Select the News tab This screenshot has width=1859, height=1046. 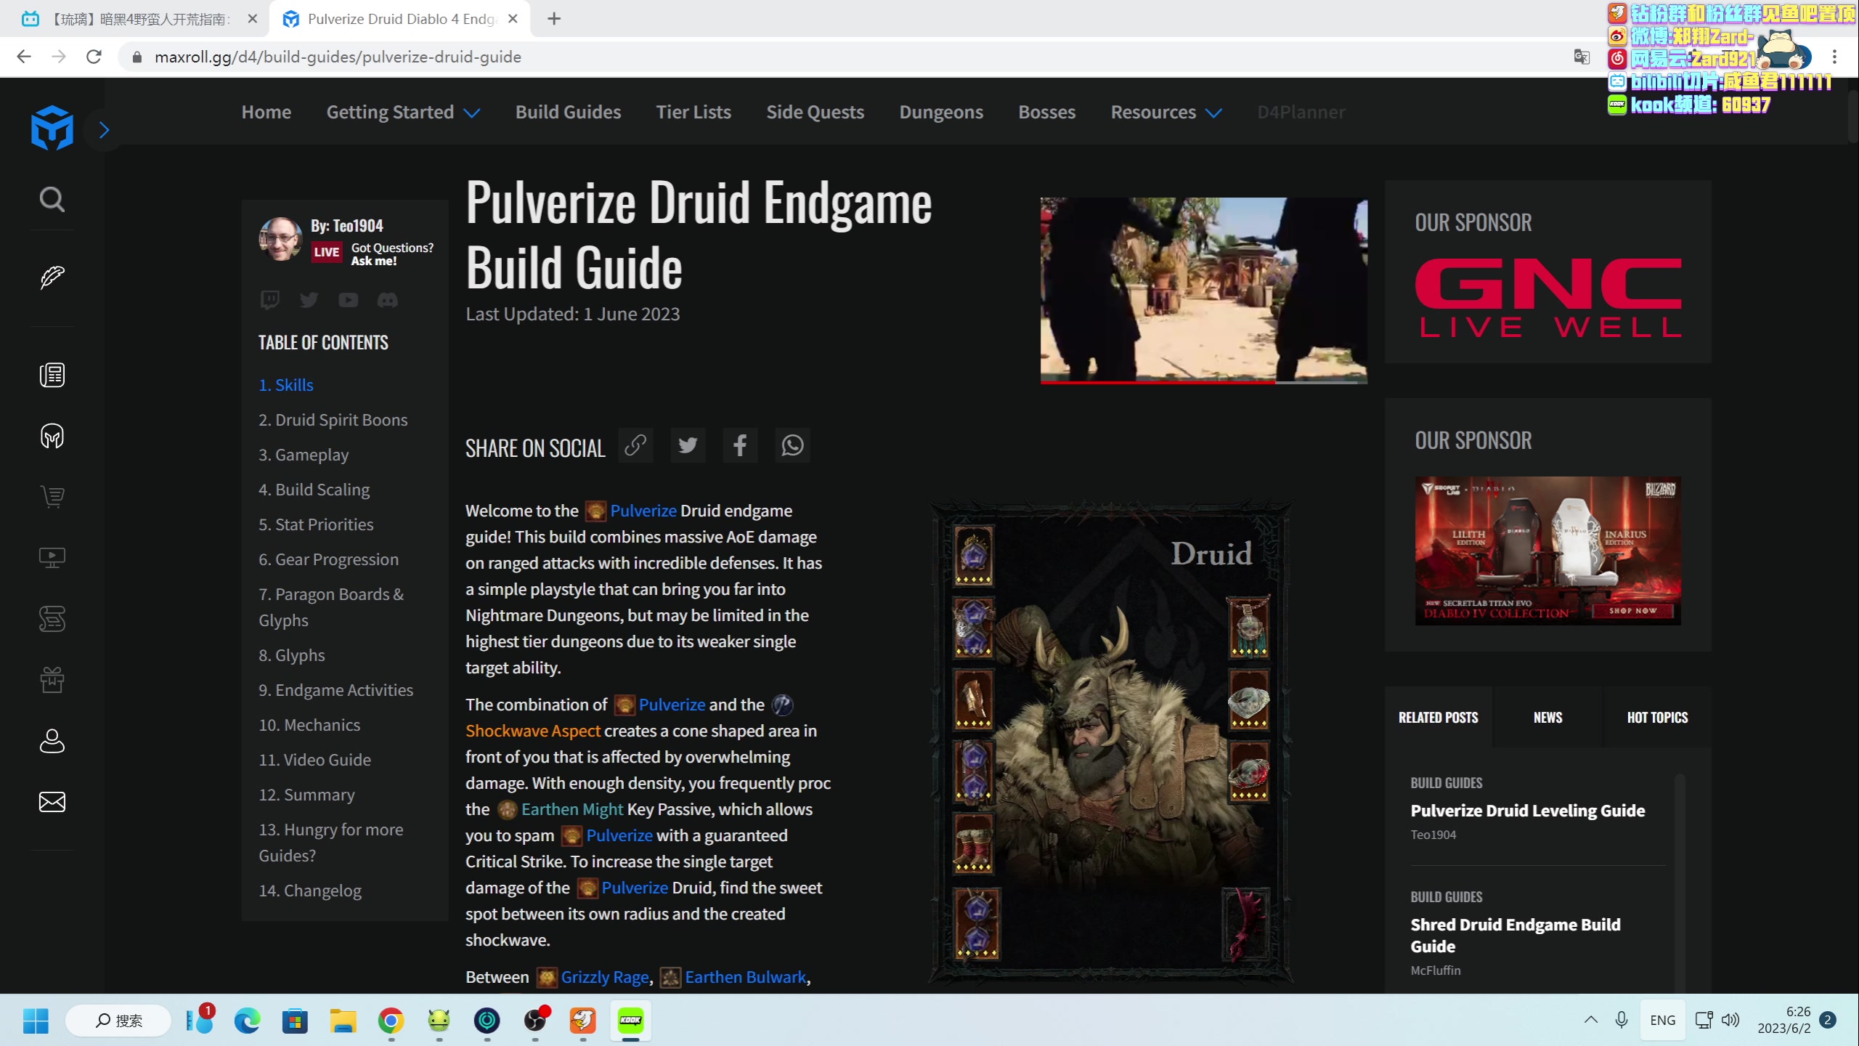point(1547,717)
